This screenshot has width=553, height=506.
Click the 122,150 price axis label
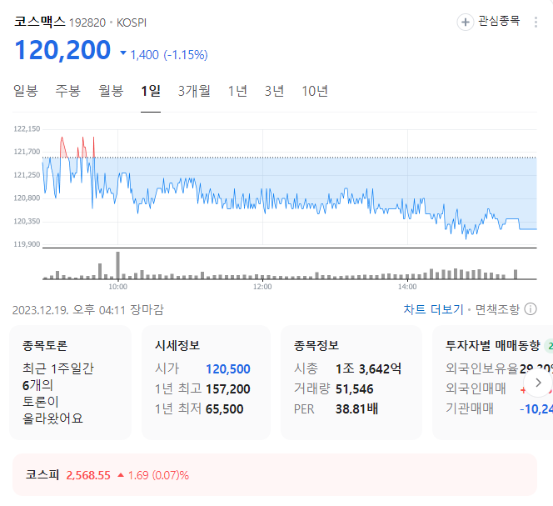(x=27, y=129)
